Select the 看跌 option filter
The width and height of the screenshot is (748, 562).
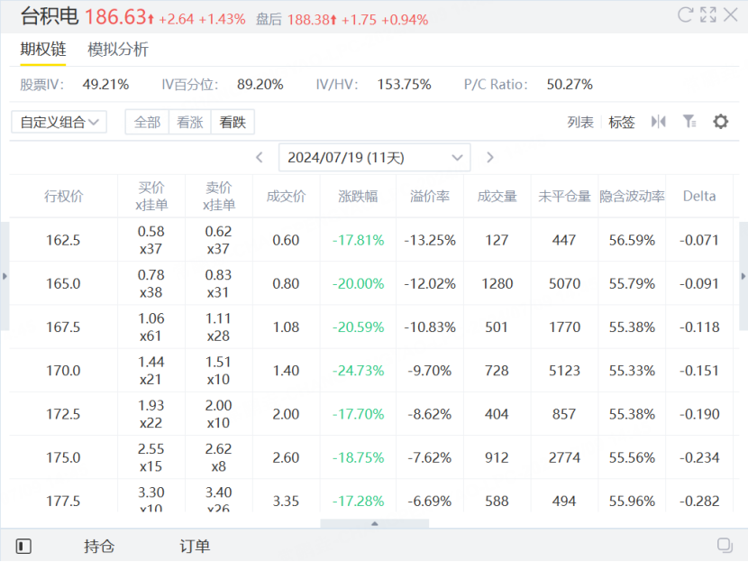233,123
